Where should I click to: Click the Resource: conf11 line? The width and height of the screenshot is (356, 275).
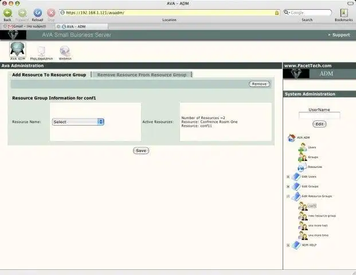pos(197,125)
